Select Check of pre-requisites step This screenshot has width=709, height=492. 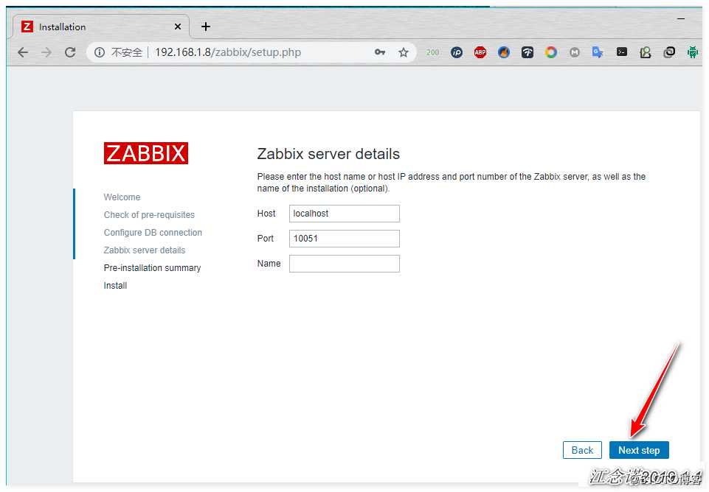coord(149,215)
